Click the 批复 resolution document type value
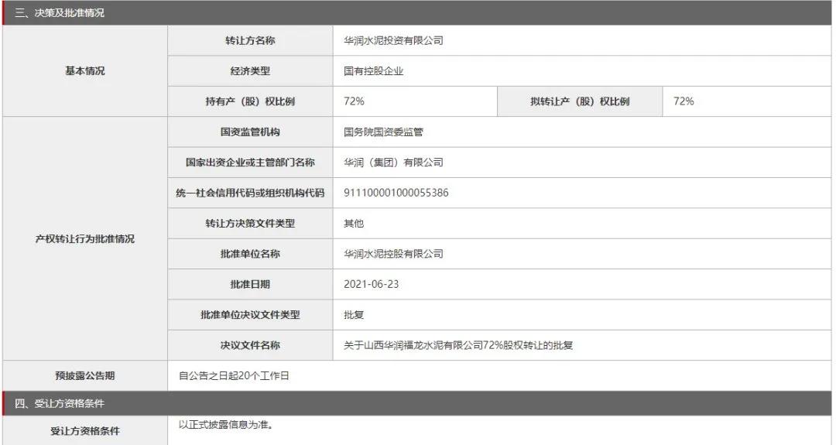 (x=354, y=315)
